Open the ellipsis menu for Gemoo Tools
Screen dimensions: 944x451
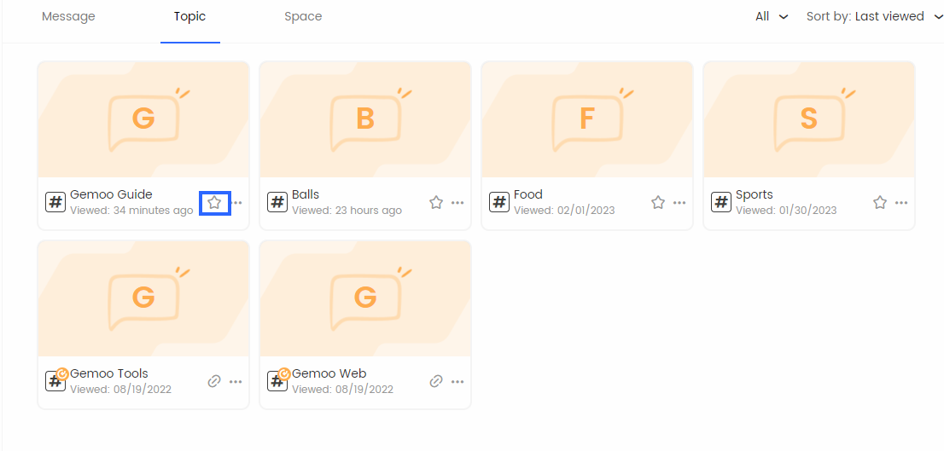click(236, 382)
